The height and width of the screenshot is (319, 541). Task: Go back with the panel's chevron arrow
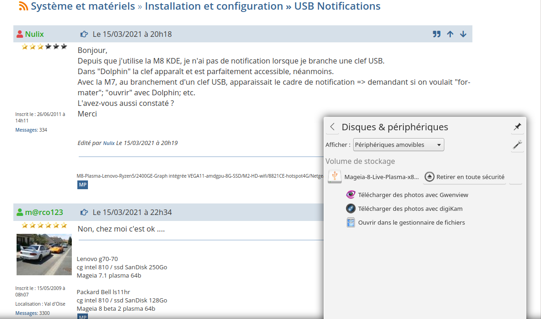(332, 127)
